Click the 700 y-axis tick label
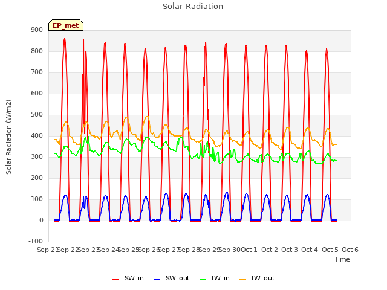Image resolution: width=387 pixels, height=290 pixels. pyautogui.click(x=37, y=72)
